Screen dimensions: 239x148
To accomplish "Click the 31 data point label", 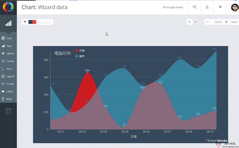I will [124, 125].
